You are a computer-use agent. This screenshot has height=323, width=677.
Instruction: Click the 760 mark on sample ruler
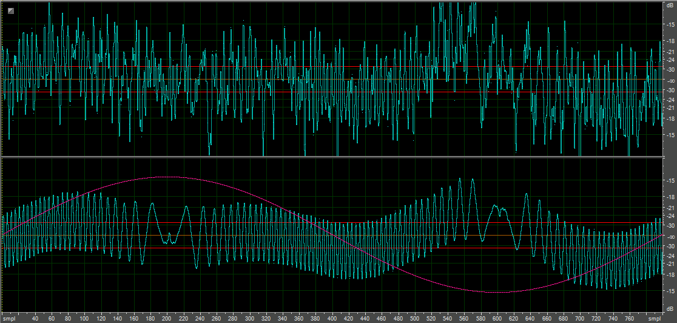click(x=631, y=319)
